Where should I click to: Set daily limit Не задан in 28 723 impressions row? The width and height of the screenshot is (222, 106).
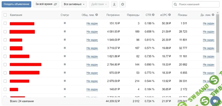[209, 32]
